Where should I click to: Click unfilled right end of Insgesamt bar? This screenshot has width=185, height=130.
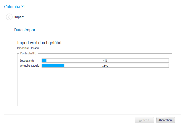[x=164, y=61]
